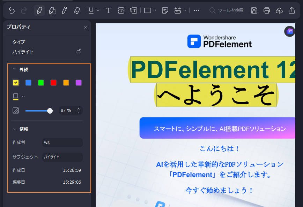Select the Eraser tool

click(x=77, y=10)
